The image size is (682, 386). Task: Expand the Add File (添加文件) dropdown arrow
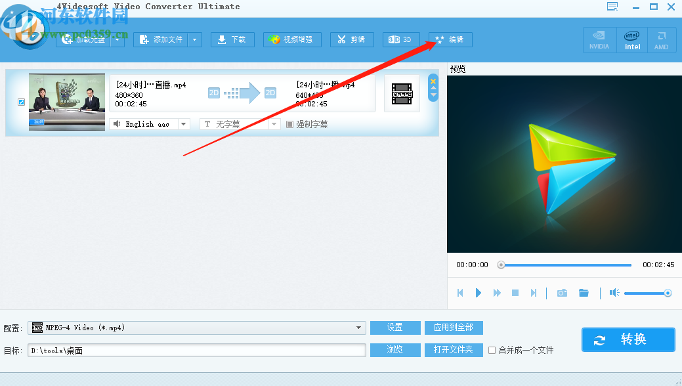194,39
